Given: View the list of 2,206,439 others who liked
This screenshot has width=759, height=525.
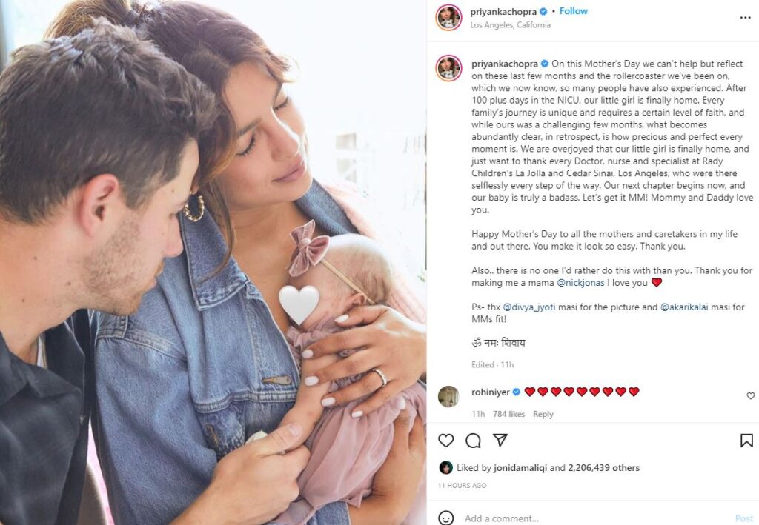Looking at the screenshot, I should 603,468.
